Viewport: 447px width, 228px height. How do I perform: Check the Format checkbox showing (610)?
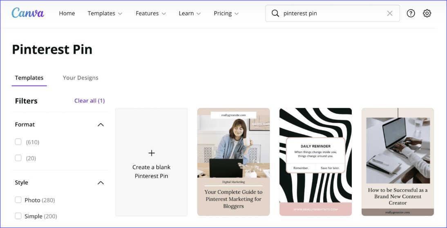pyautogui.click(x=18, y=142)
